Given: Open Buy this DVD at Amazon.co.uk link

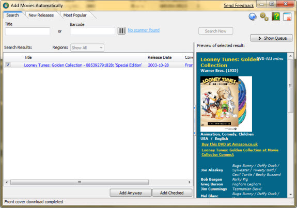Looking at the screenshot, I should coord(229,144).
